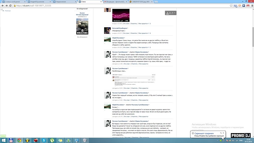
Task: Expand dropdown arrow beside Виталий Камбаров's name
Action: tap(128, 28)
